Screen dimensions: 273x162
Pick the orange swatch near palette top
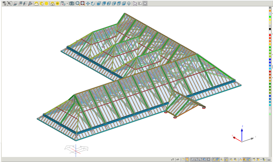point(270,11)
